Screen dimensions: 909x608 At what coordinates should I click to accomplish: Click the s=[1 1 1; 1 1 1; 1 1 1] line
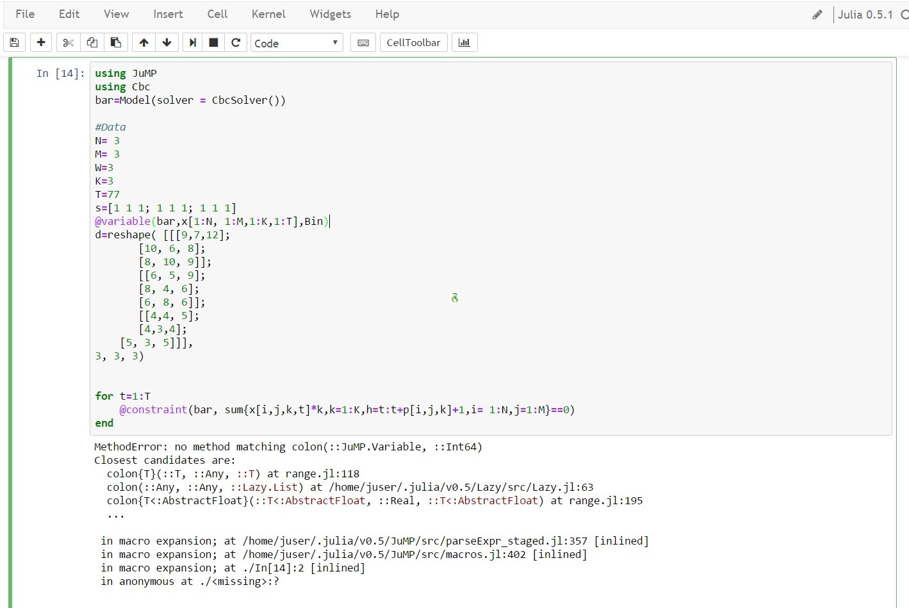point(165,208)
